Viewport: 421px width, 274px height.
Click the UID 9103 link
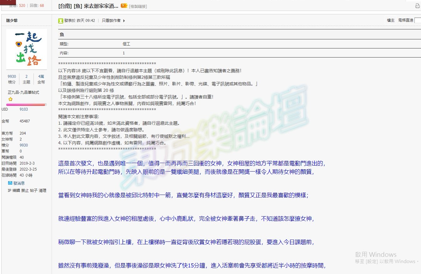pyautogui.click(x=23, y=109)
